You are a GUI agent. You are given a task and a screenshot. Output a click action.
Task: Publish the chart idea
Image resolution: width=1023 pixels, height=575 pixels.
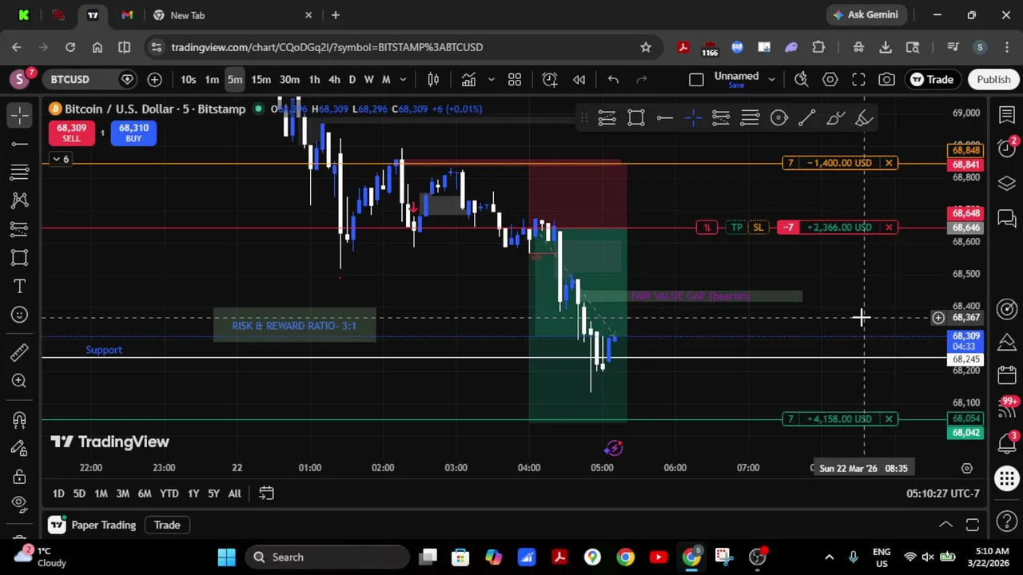(x=993, y=79)
